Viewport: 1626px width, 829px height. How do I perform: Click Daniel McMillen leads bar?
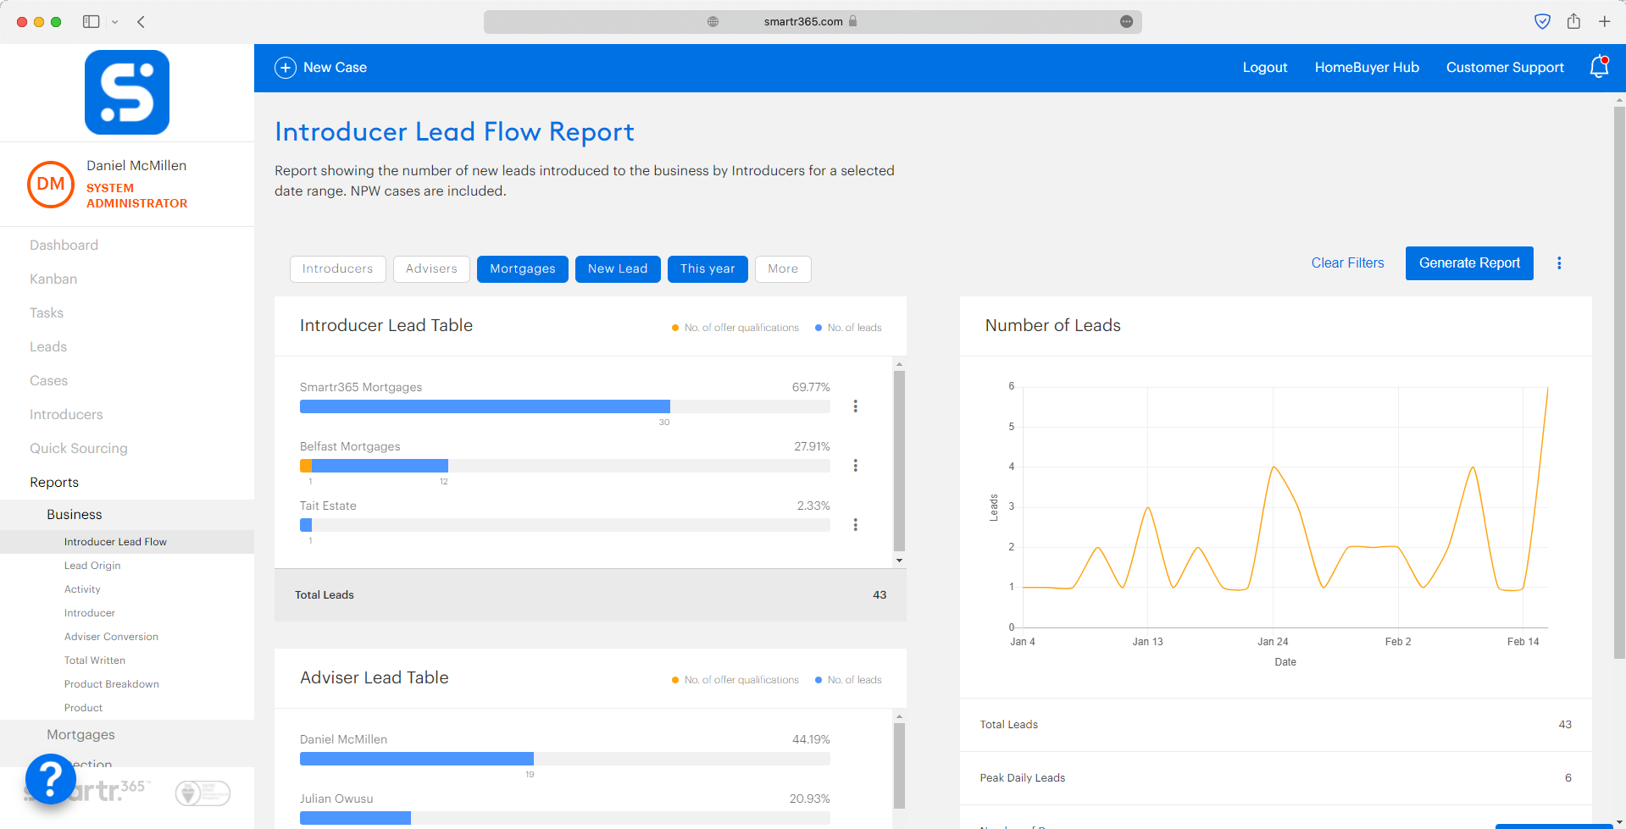click(x=417, y=759)
